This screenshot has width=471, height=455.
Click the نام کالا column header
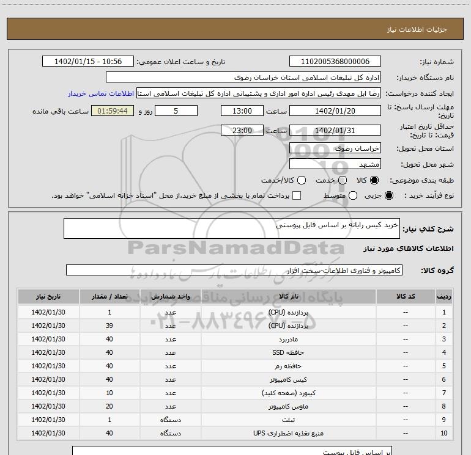[288, 296]
